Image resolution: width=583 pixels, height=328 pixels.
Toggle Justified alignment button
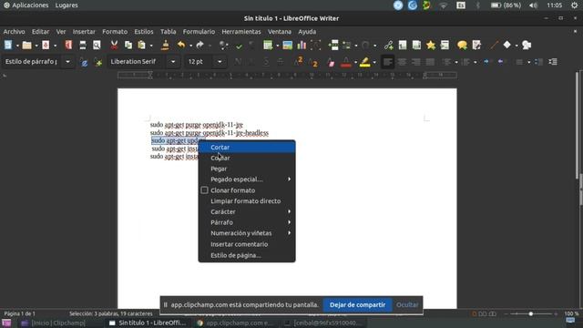(x=430, y=62)
